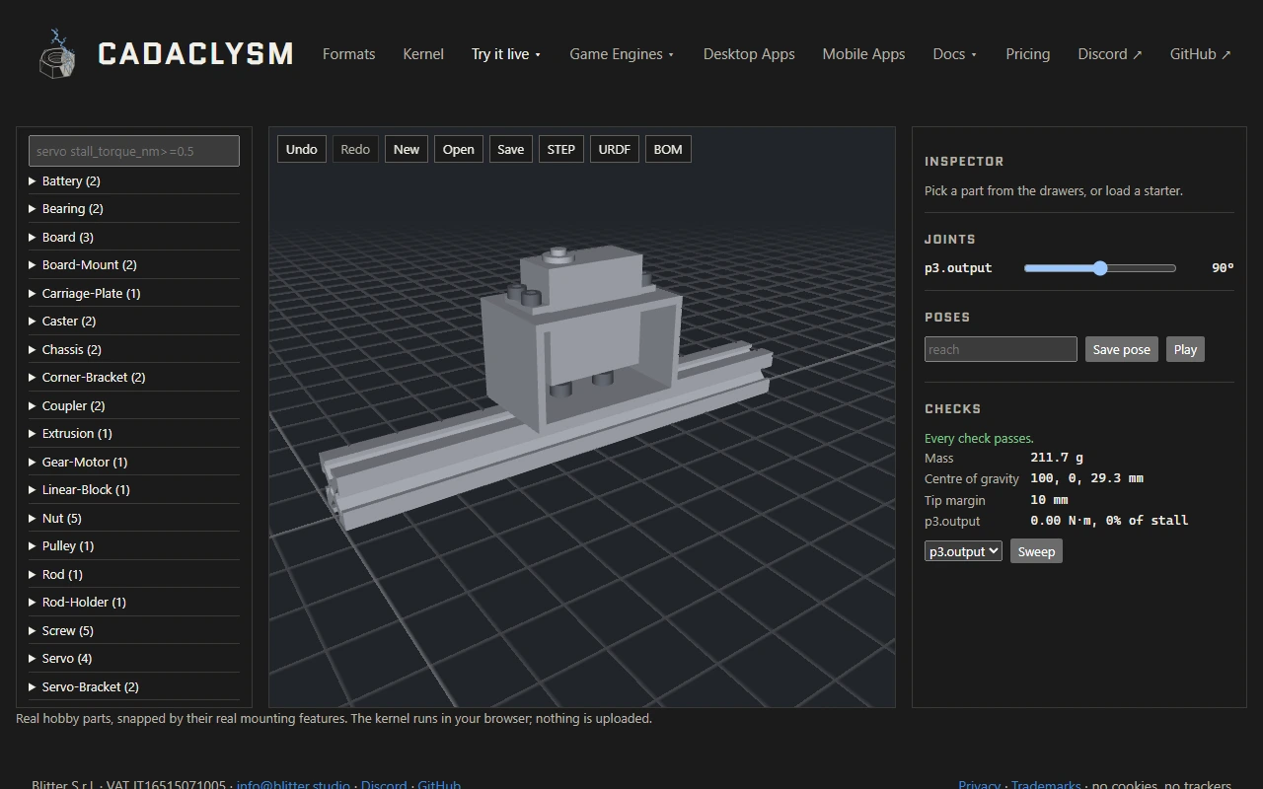
Task: Click the part search filter field
Action: 134,151
